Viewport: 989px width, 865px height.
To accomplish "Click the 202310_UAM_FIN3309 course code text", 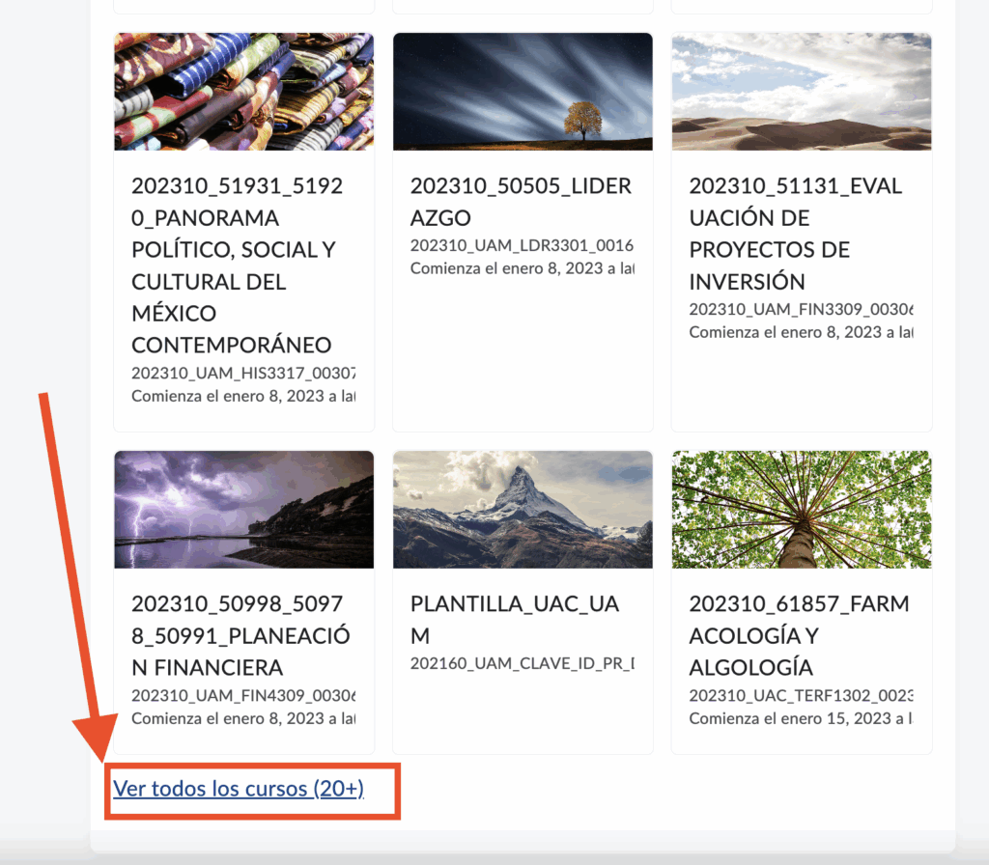I will coord(801,310).
